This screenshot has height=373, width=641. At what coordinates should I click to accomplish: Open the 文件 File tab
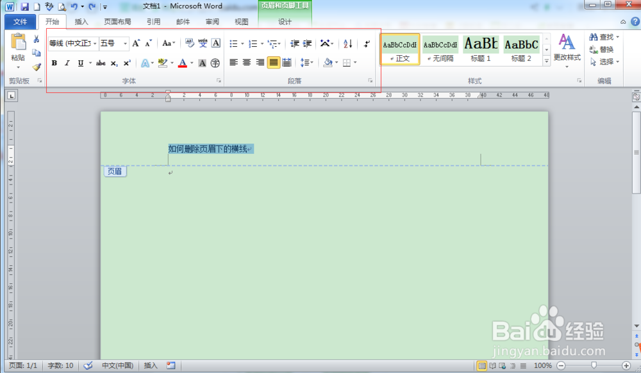tap(20, 22)
